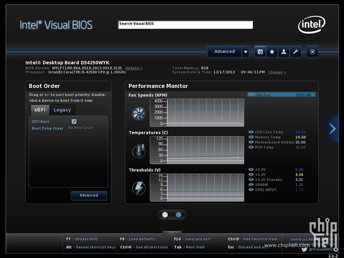Image resolution: width=344 pixels, height=258 pixels.
Task: Toggle visibility of CPU1 INPUT
Action: tap(251, 190)
